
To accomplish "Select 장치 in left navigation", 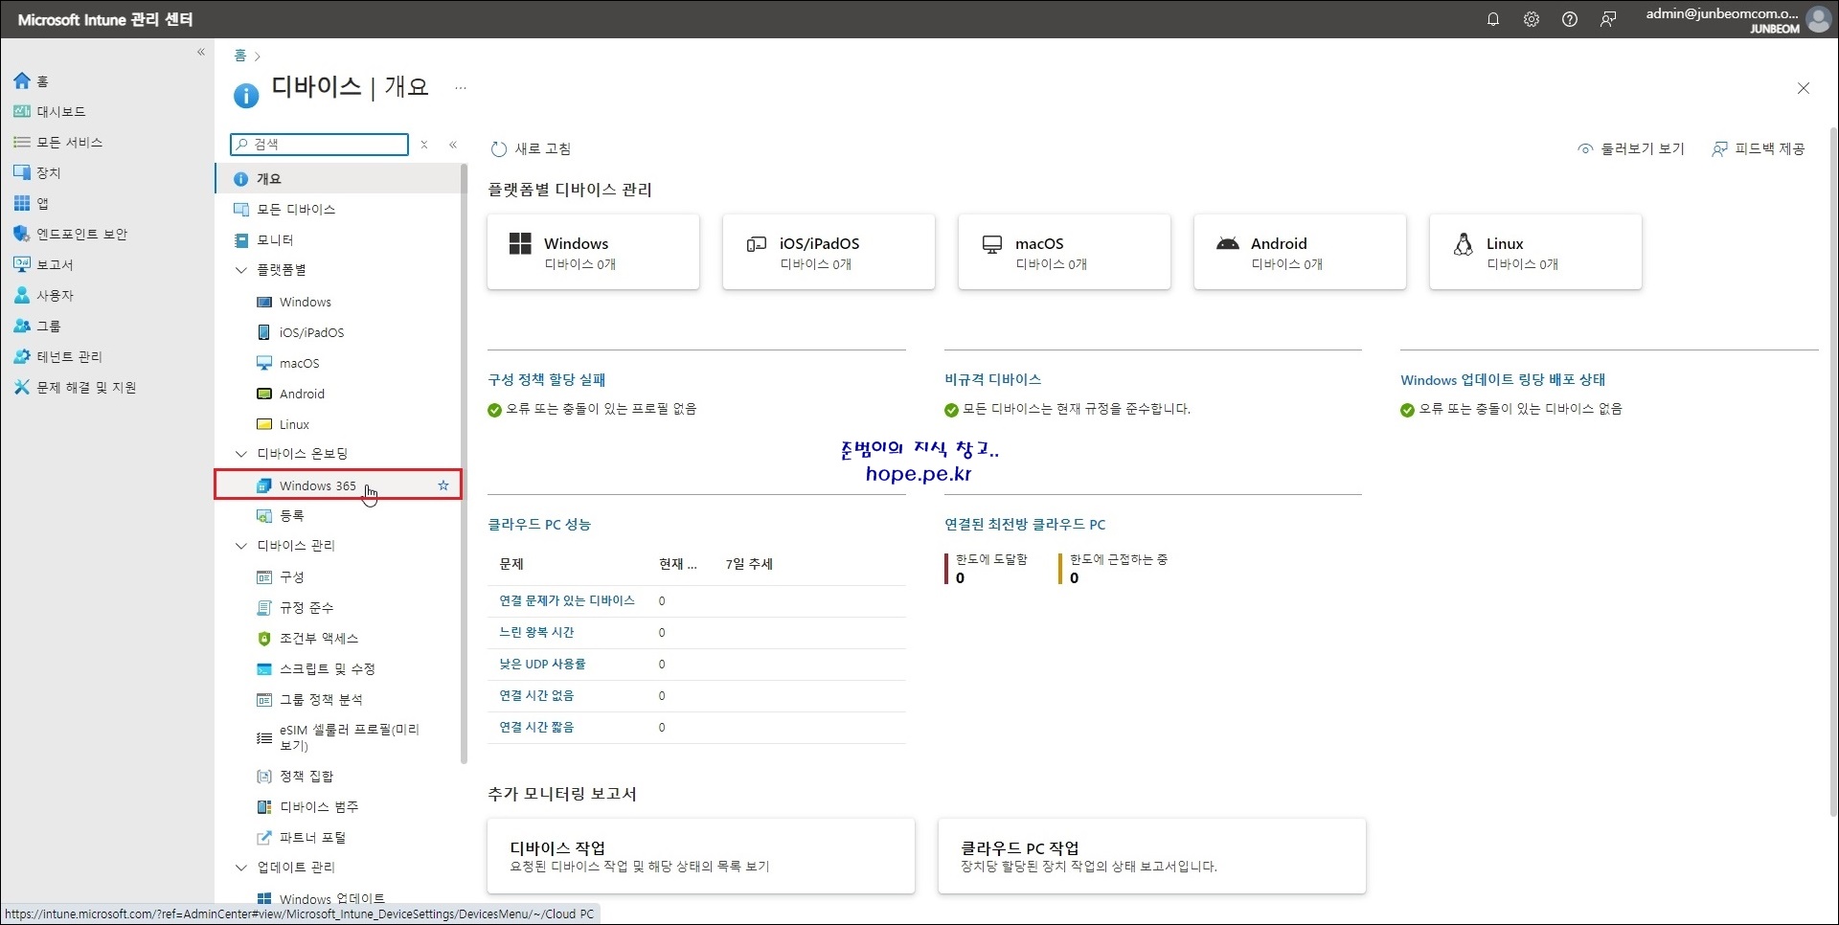I will 37,173.
